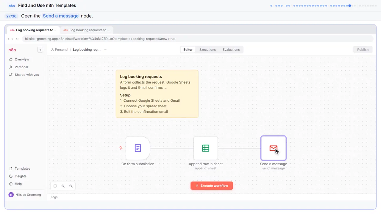Go forward with the browser forward arrow
This screenshot has width=381, height=214.
[12, 39]
